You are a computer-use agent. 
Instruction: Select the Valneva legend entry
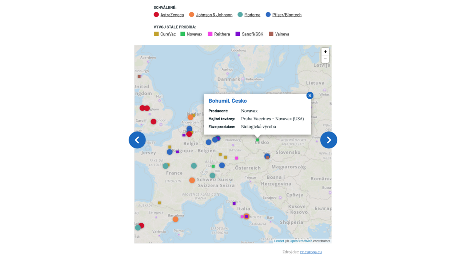pyautogui.click(x=282, y=34)
